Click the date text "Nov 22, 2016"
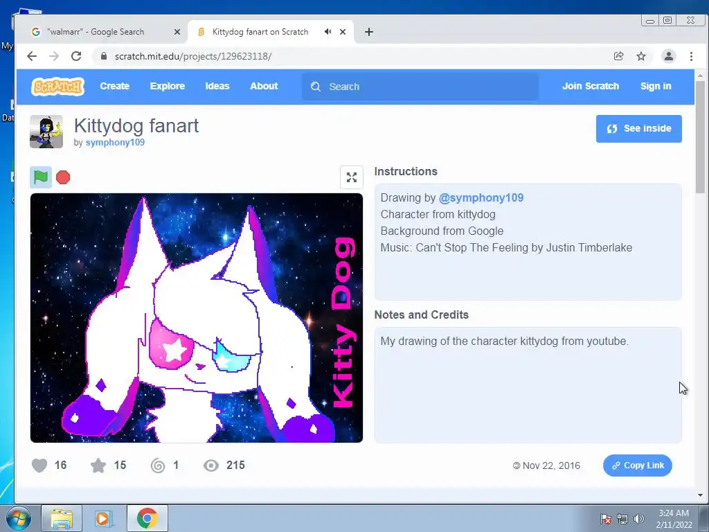Image resolution: width=709 pixels, height=532 pixels. click(x=551, y=465)
